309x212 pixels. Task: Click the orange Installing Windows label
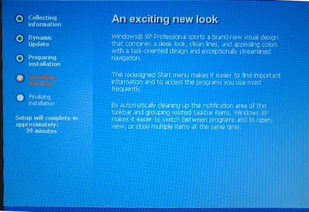tap(43, 80)
